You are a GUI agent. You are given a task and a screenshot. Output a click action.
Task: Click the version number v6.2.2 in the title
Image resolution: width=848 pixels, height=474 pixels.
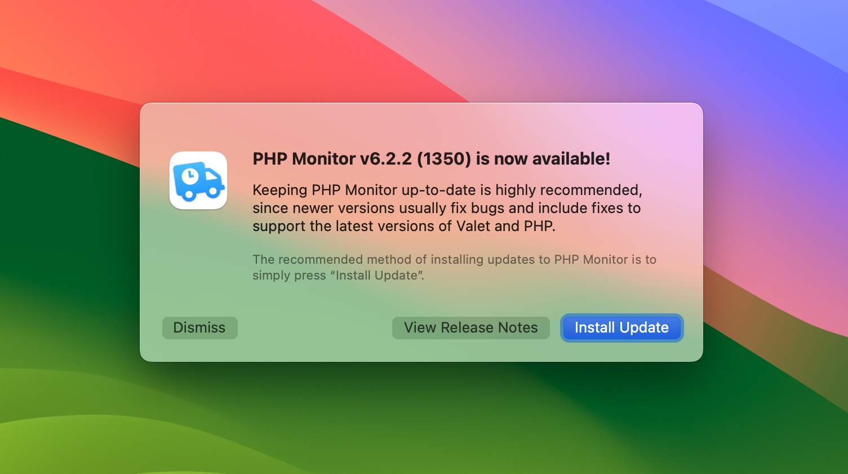[386, 159]
